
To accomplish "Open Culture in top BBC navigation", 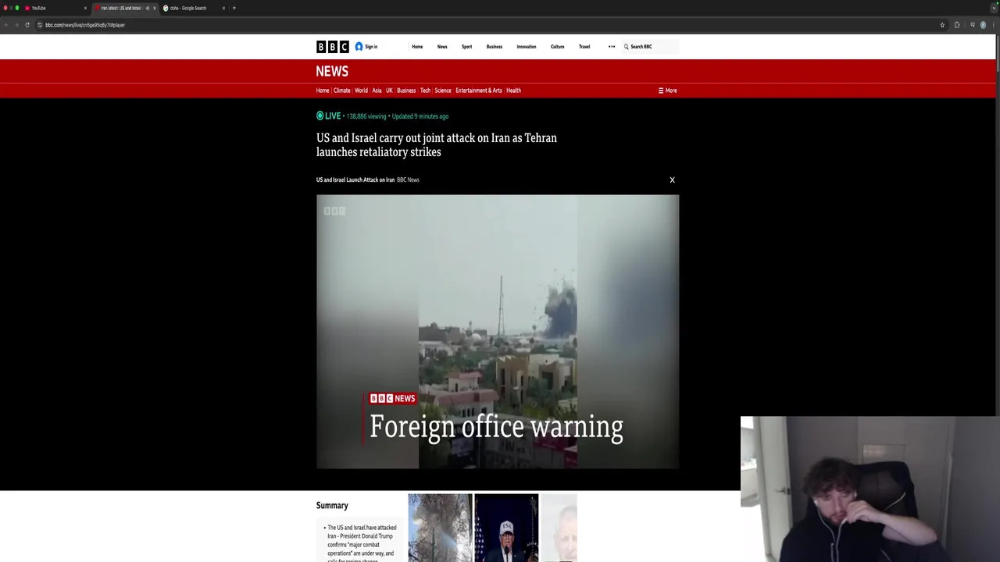I will 557,47.
